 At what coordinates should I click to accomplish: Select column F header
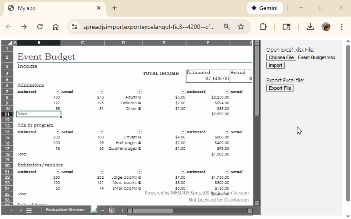(208, 42)
